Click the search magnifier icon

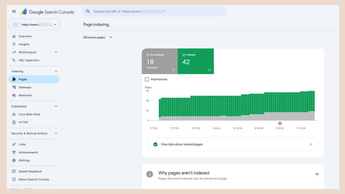tap(88, 11)
